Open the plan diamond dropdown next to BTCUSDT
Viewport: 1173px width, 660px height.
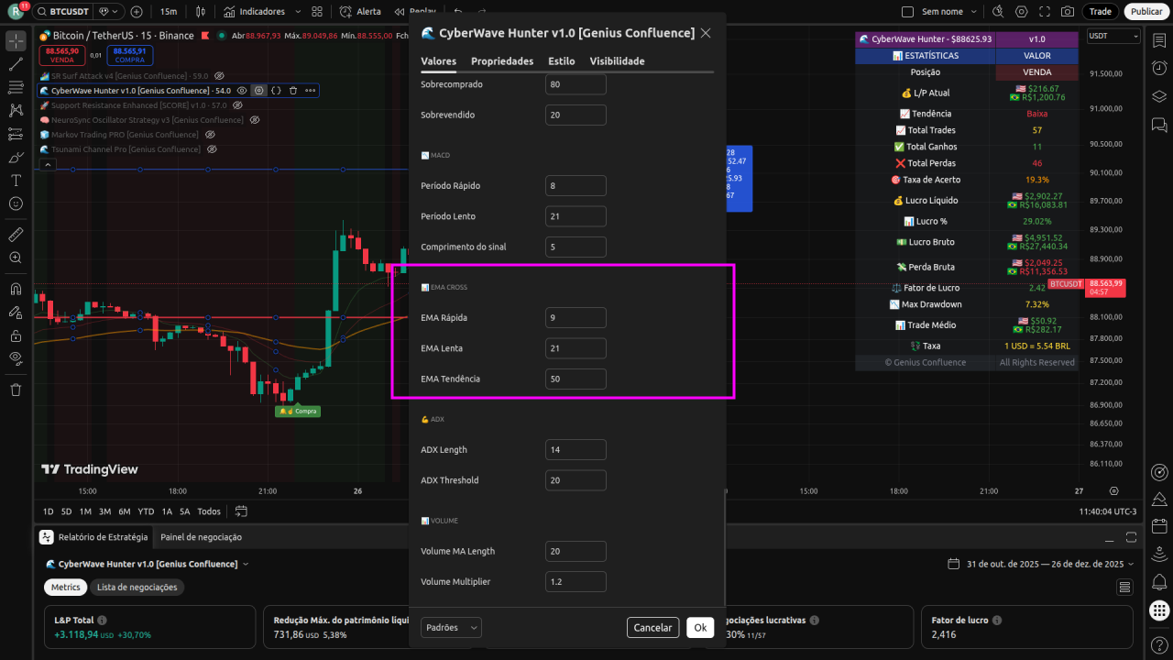point(110,12)
